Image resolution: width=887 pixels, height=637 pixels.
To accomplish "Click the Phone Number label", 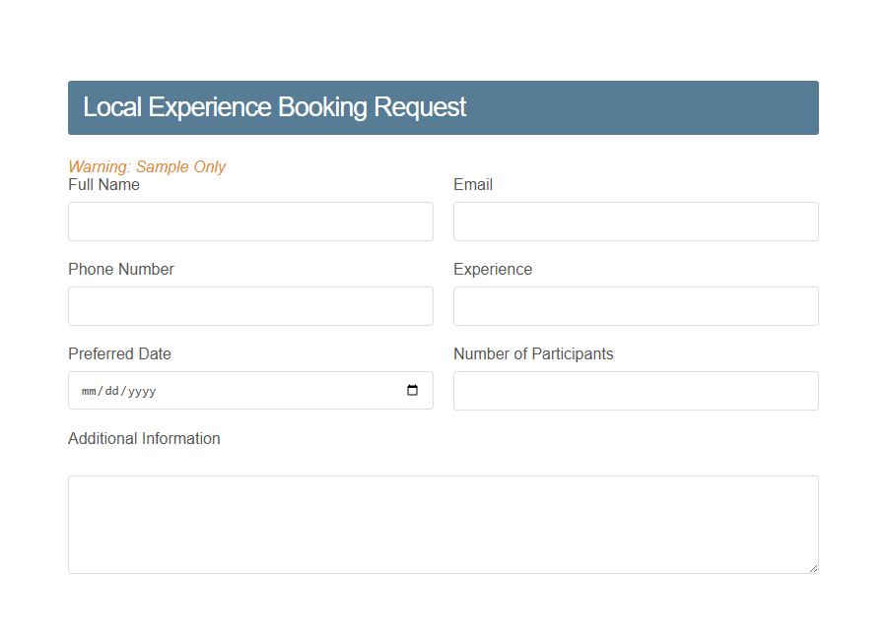I will coord(120,269).
